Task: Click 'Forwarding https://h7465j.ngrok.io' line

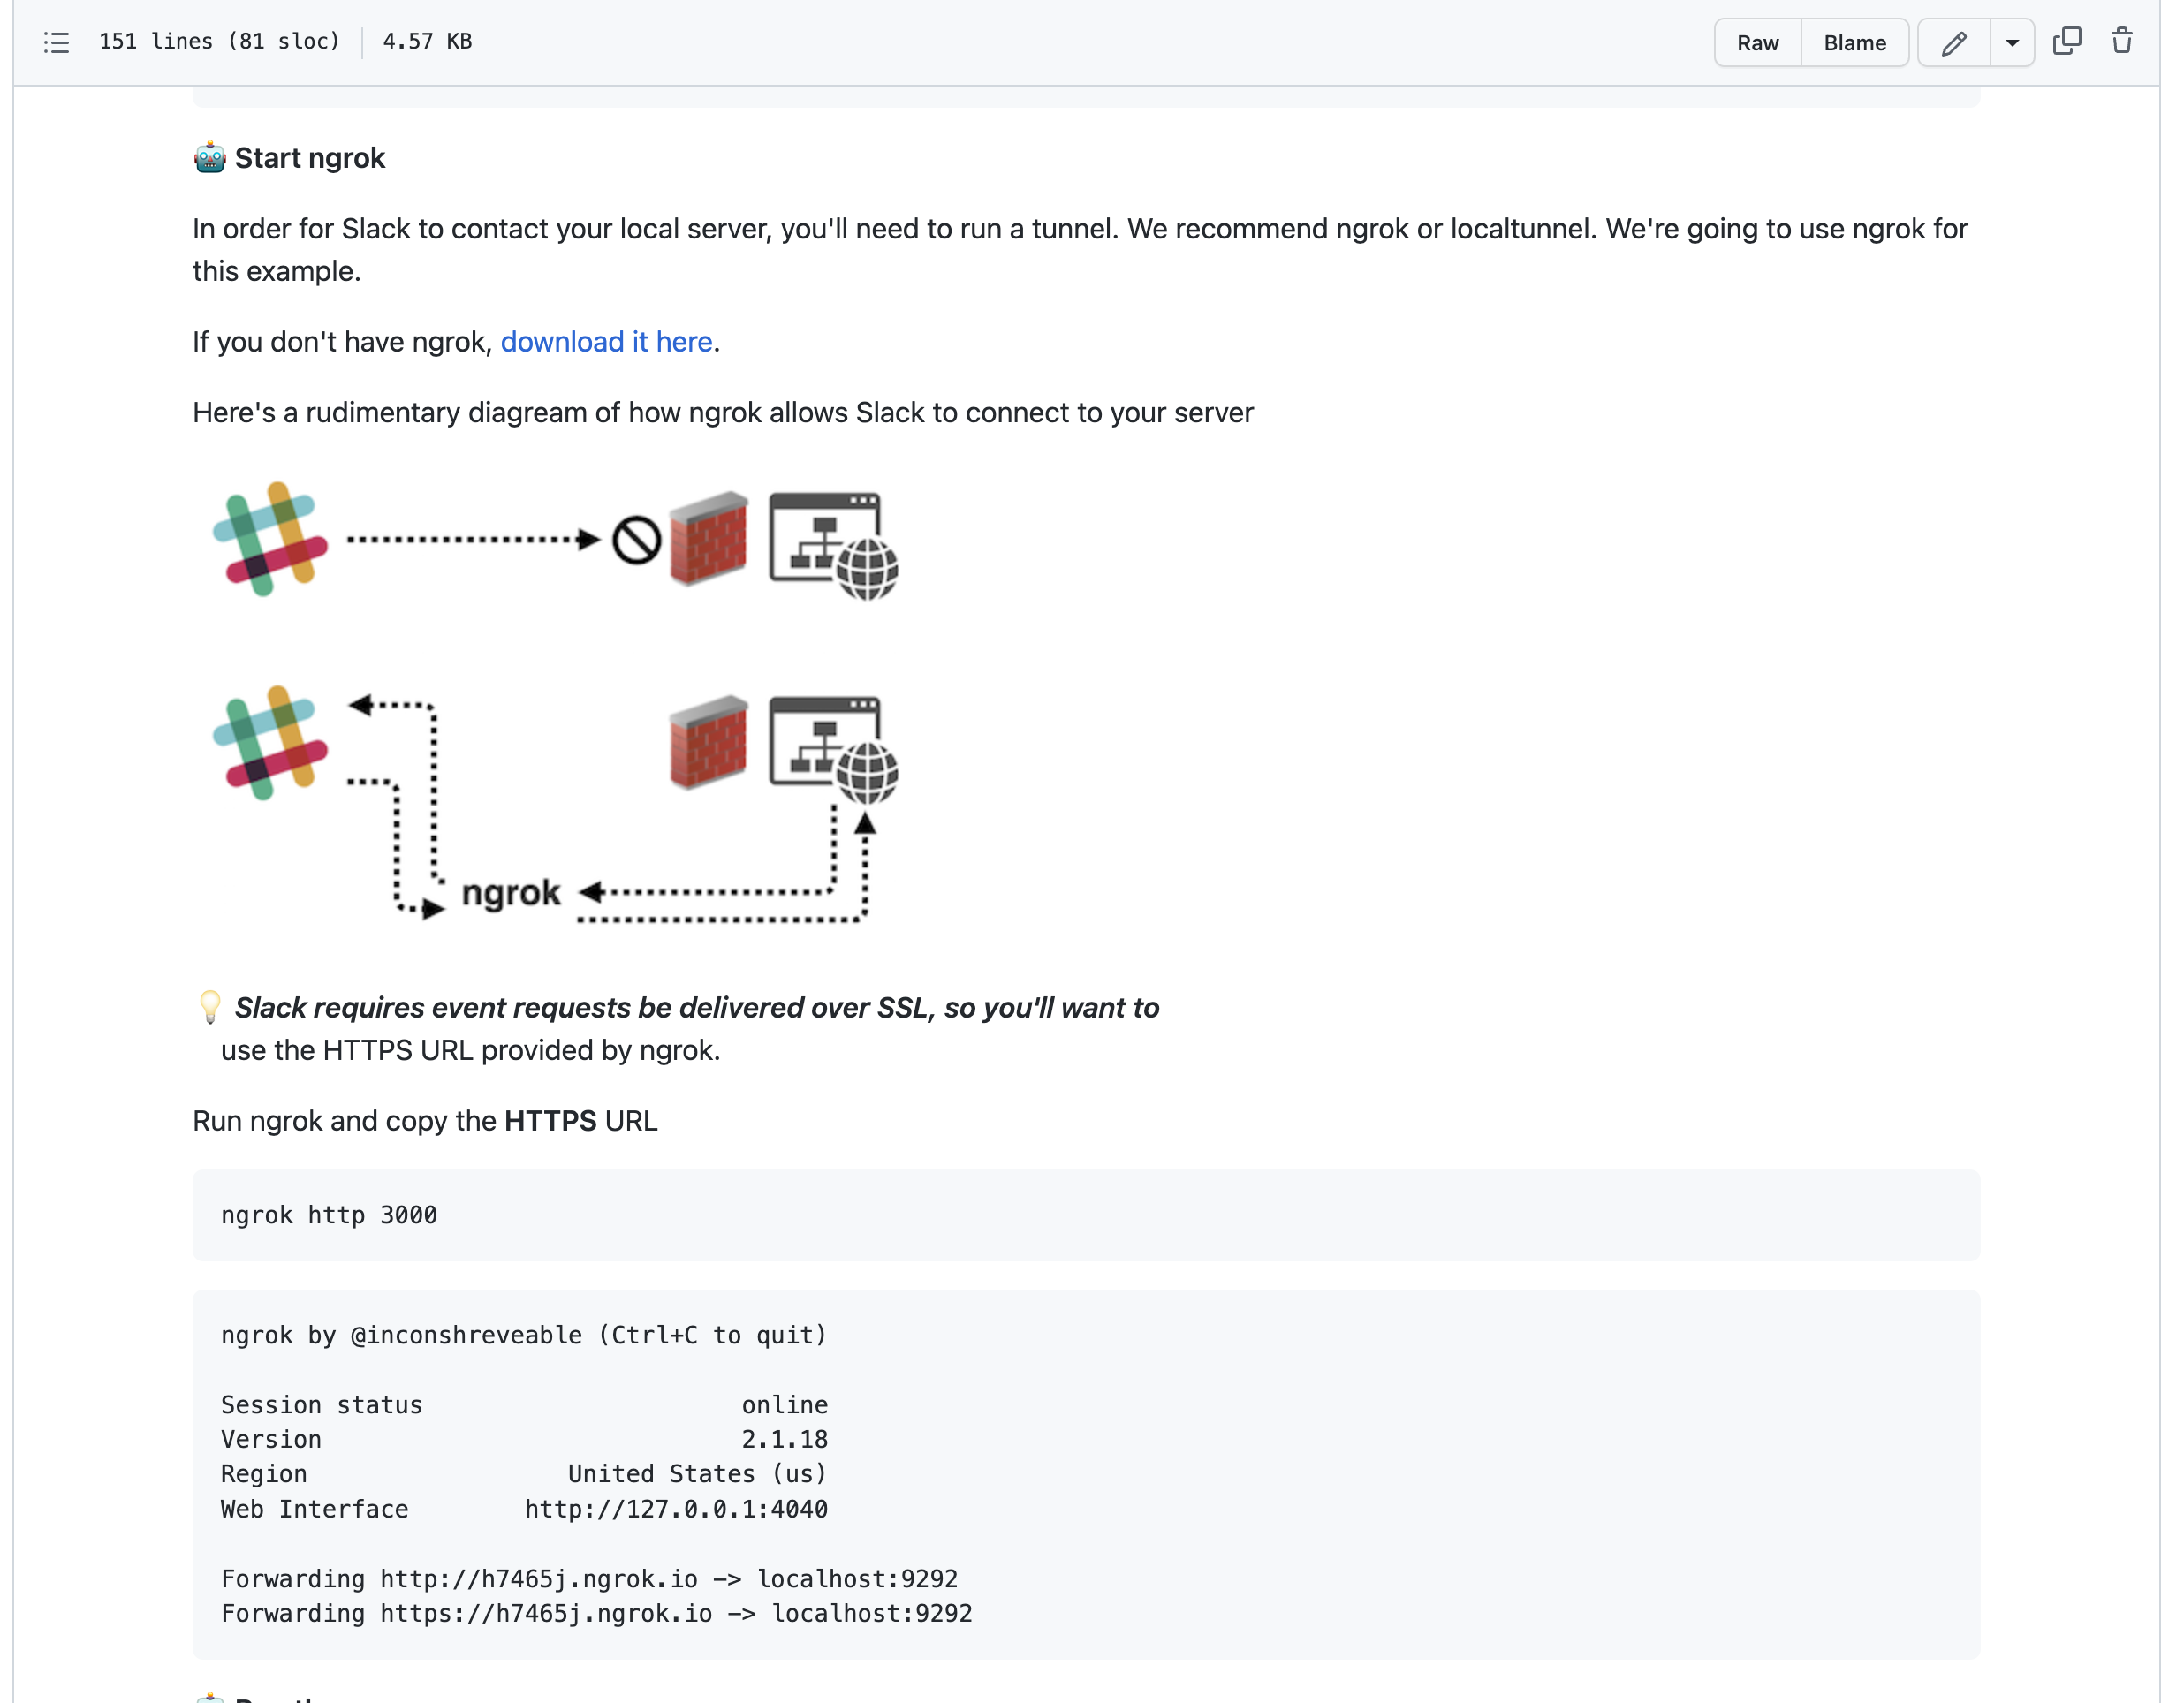Action: click(596, 1613)
